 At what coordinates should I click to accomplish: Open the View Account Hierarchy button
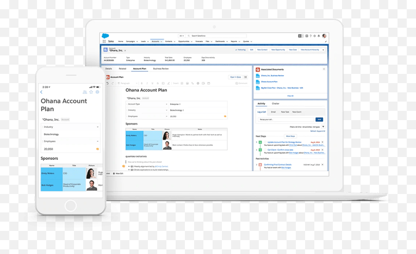coord(310,49)
